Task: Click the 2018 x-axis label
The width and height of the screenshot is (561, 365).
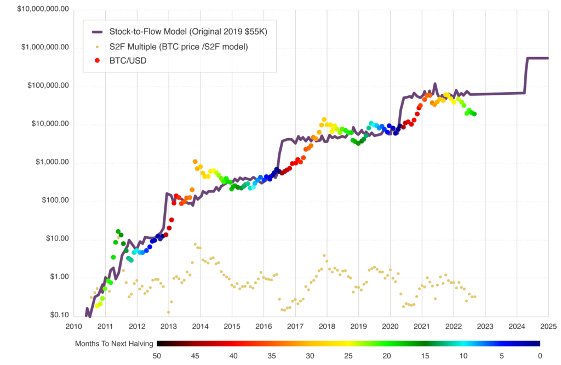Action: pos(327,326)
